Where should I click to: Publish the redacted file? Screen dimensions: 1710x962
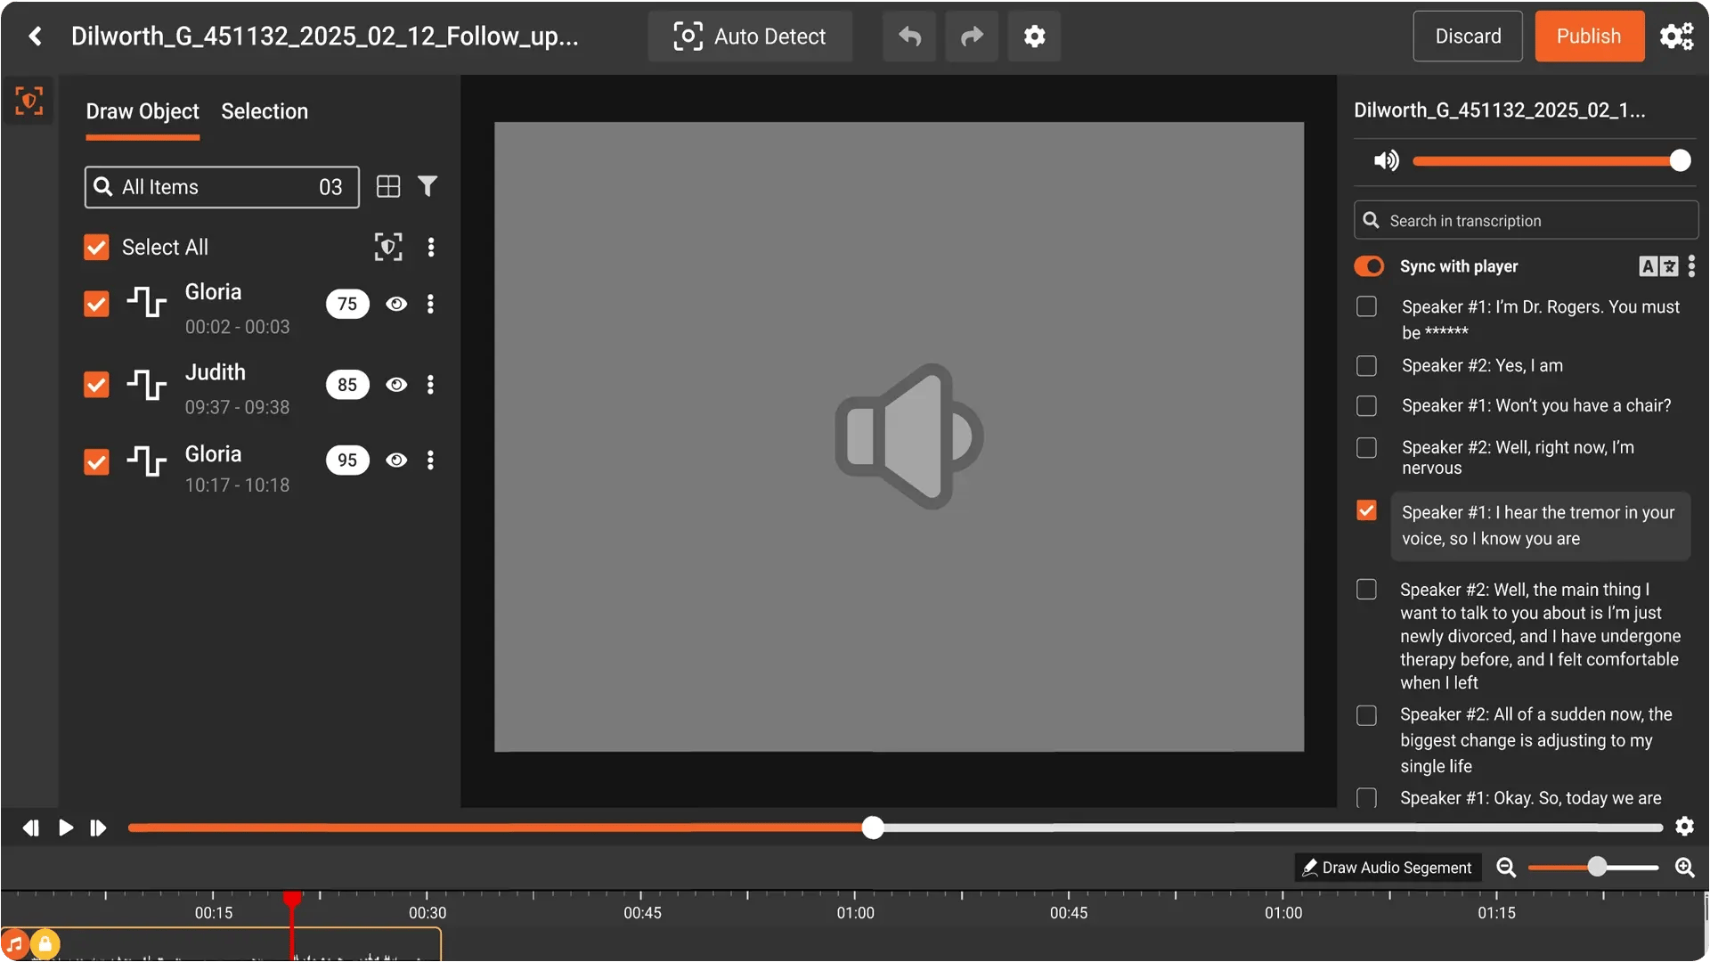click(x=1589, y=37)
